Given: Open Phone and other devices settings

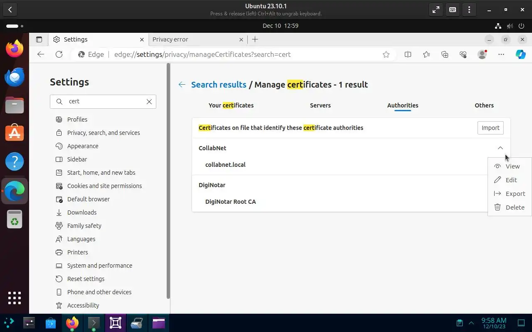Looking at the screenshot, I should (x=99, y=292).
